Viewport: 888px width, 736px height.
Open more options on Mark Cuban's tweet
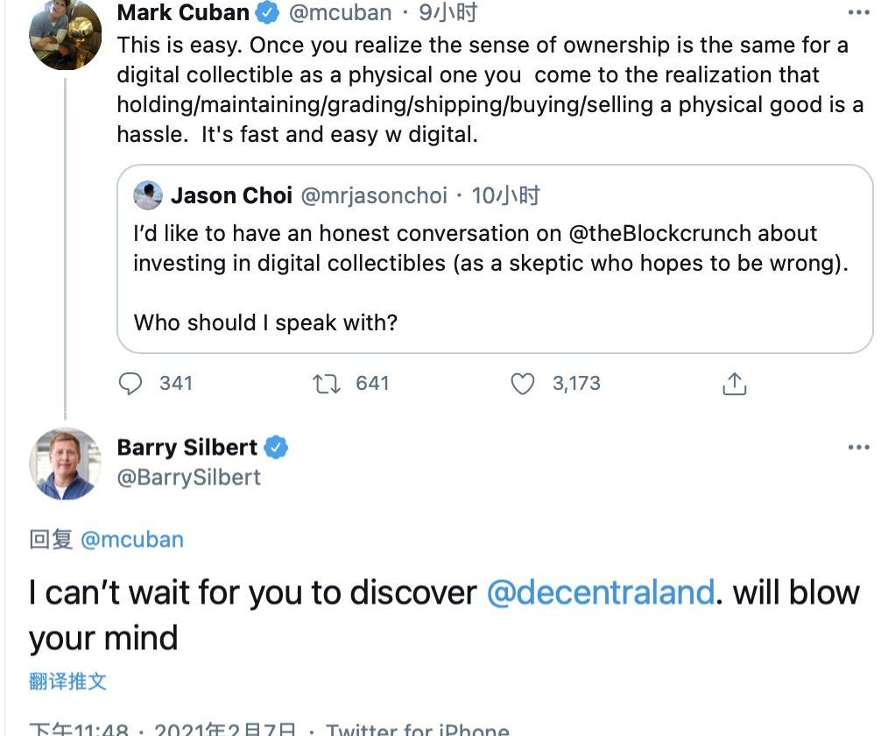[859, 12]
